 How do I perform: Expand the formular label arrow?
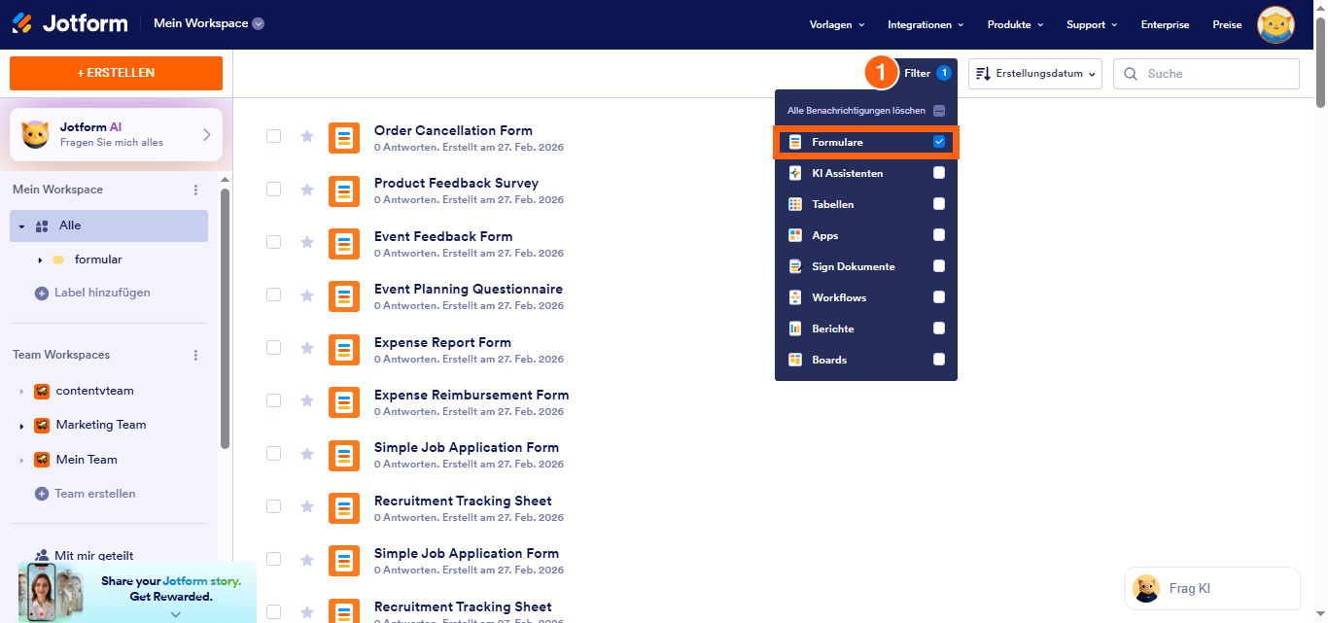(x=40, y=260)
